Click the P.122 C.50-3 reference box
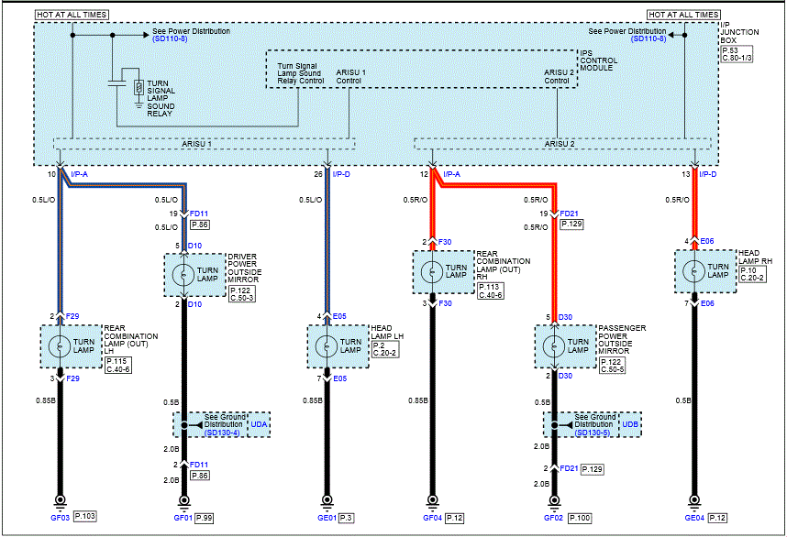Viewport: 787px width, 537px height. [242, 294]
